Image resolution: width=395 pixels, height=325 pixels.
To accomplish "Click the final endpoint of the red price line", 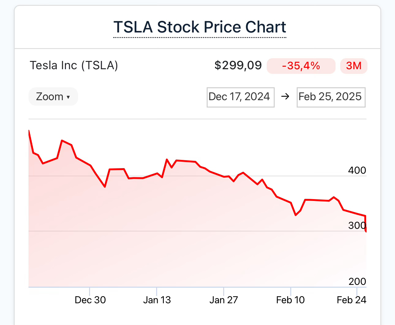I will (366, 231).
